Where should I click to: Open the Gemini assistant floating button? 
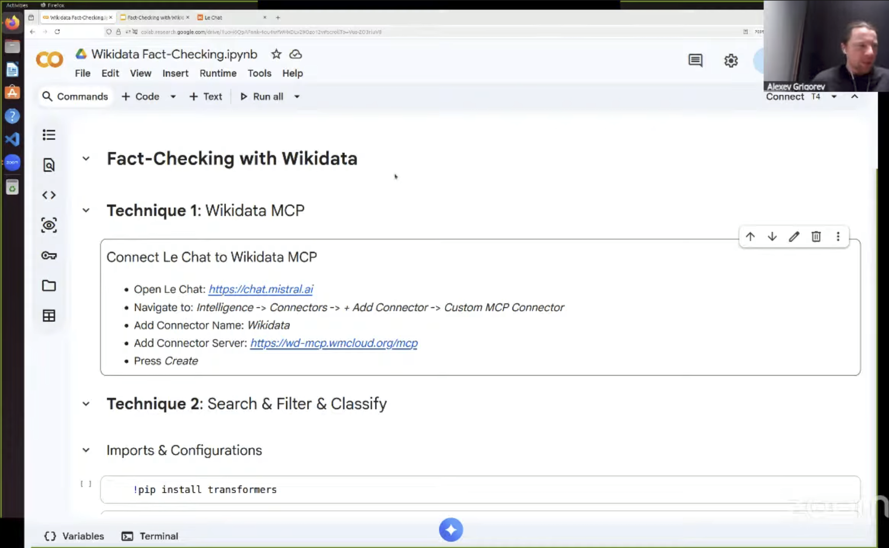click(x=450, y=530)
